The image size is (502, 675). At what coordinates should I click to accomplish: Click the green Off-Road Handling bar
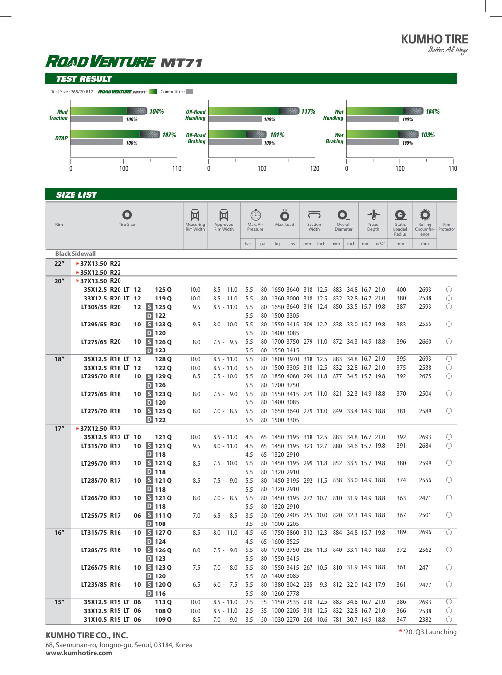[254, 111]
